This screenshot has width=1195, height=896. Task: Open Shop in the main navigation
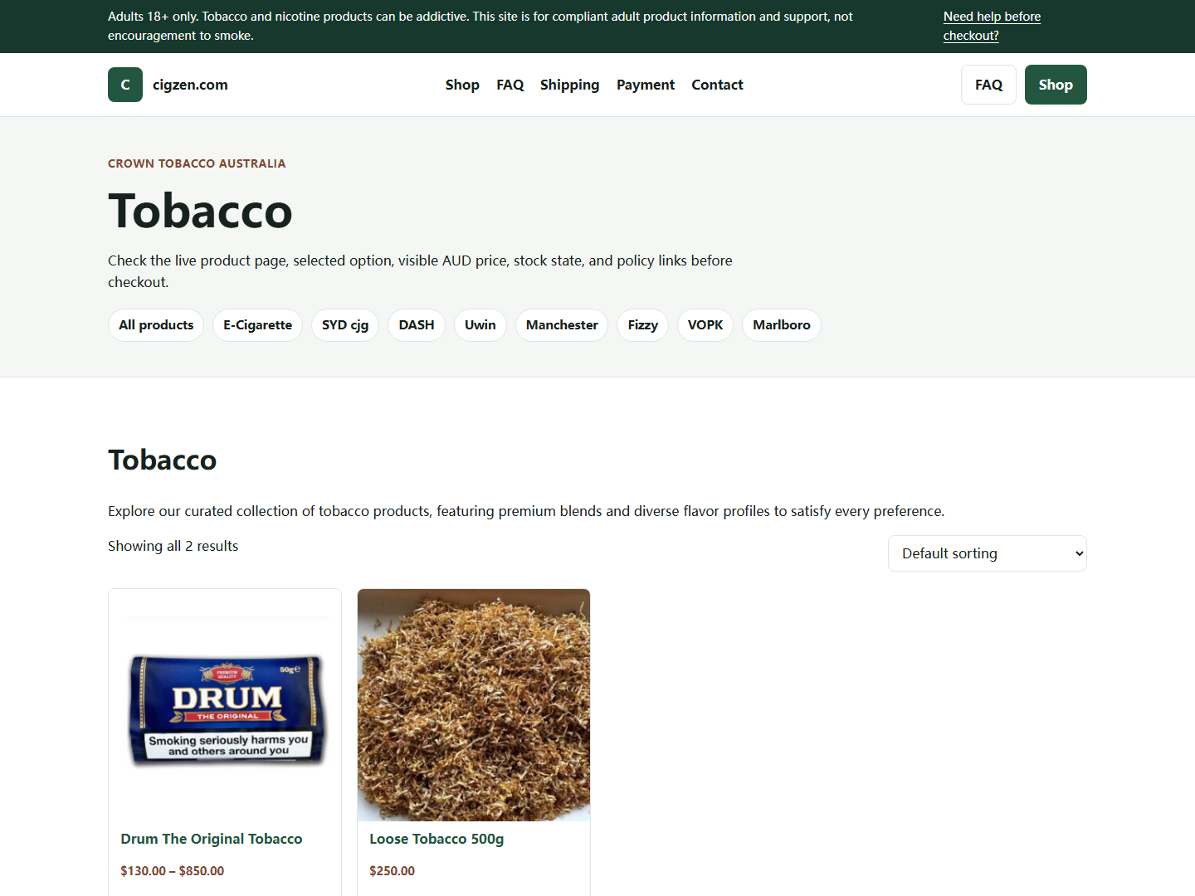tap(462, 85)
